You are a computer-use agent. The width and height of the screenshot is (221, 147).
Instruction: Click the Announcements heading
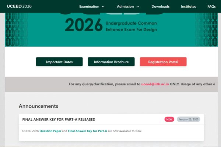coord(38,106)
